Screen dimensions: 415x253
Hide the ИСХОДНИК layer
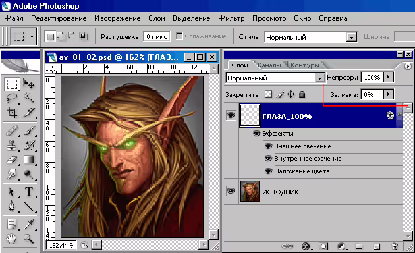(x=231, y=191)
